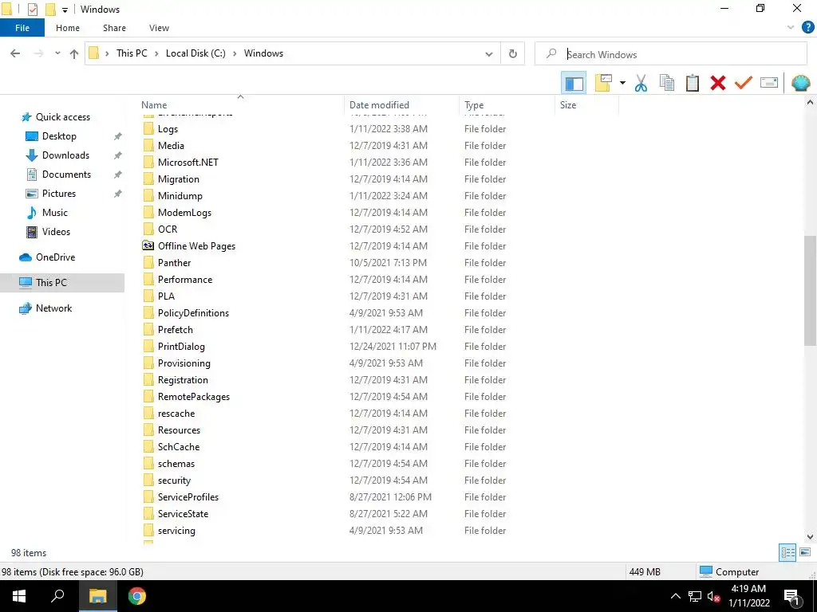Click the red Delete X icon
Image resolution: width=817 pixels, height=612 pixels.
pyautogui.click(x=717, y=83)
